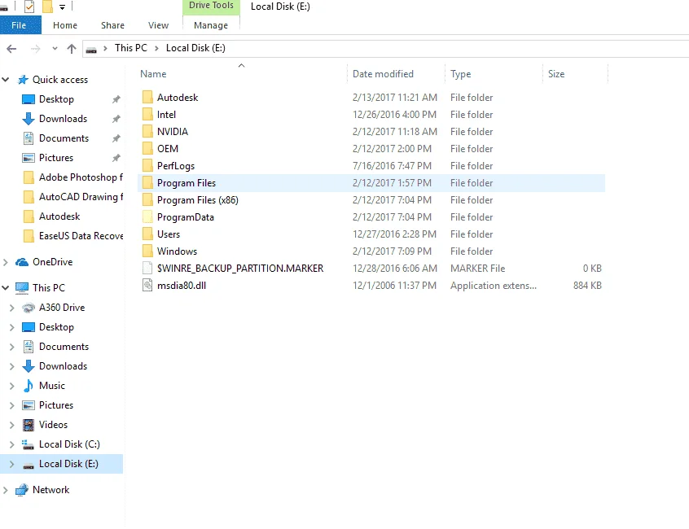Click the Forward navigation arrow
This screenshot has height=529, width=689.
tap(35, 48)
